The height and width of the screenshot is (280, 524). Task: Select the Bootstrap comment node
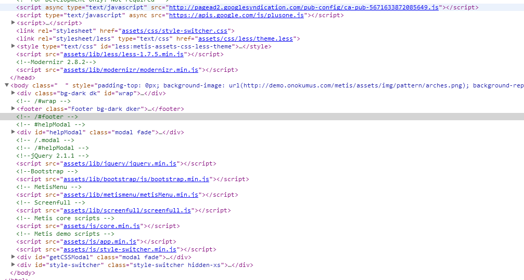point(47,171)
